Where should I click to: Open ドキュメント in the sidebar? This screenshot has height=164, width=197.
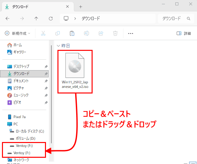coord(18,81)
